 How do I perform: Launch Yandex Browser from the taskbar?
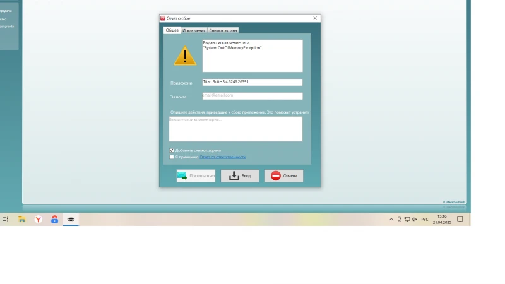[39, 219]
